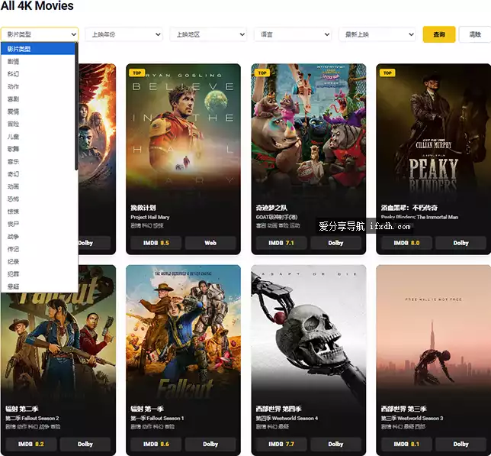Screen dimensions: 491x456
Task: Open the 上映年份 release year dropdown
Action: [x=124, y=34]
